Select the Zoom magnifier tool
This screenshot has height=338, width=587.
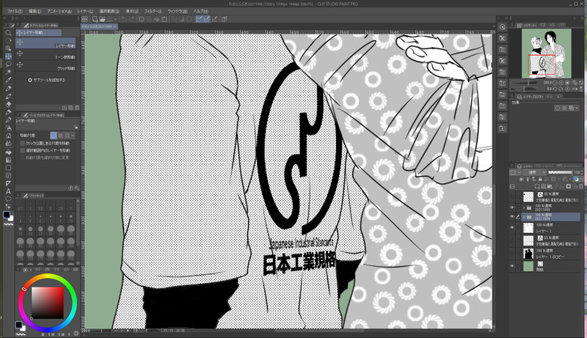[x=8, y=33]
